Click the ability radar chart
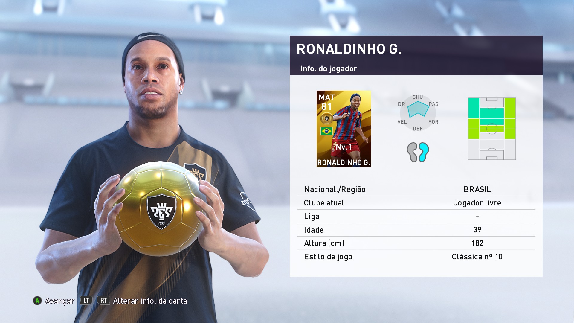Image resolution: width=574 pixels, height=323 pixels. (x=418, y=113)
